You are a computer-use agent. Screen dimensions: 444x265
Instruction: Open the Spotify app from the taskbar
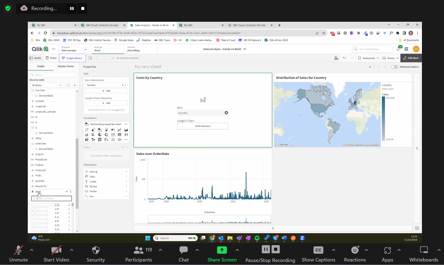pos(257,238)
